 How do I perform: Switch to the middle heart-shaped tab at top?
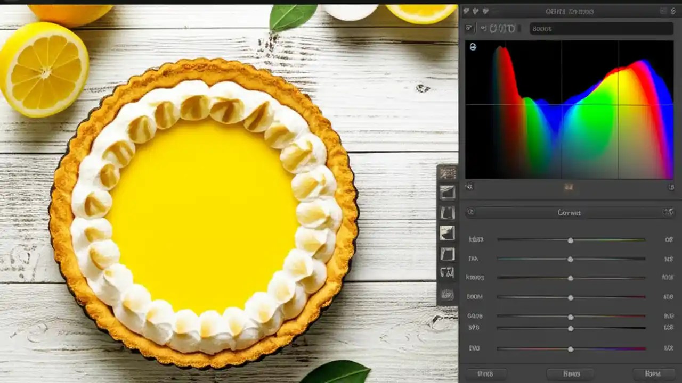476,11
